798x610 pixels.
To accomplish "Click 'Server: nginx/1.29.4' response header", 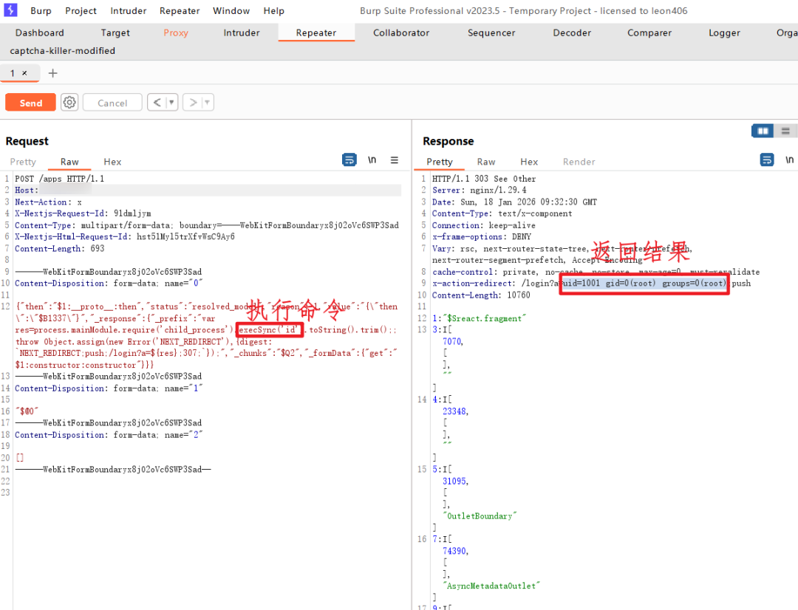I will coord(480,191).
